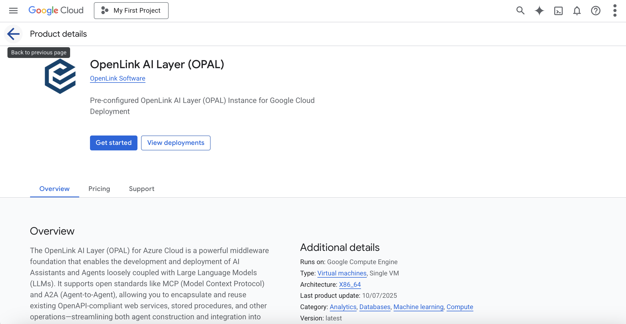Click the Last product update date 10/07/2025
626x324 pixels.
click(380, 296)
